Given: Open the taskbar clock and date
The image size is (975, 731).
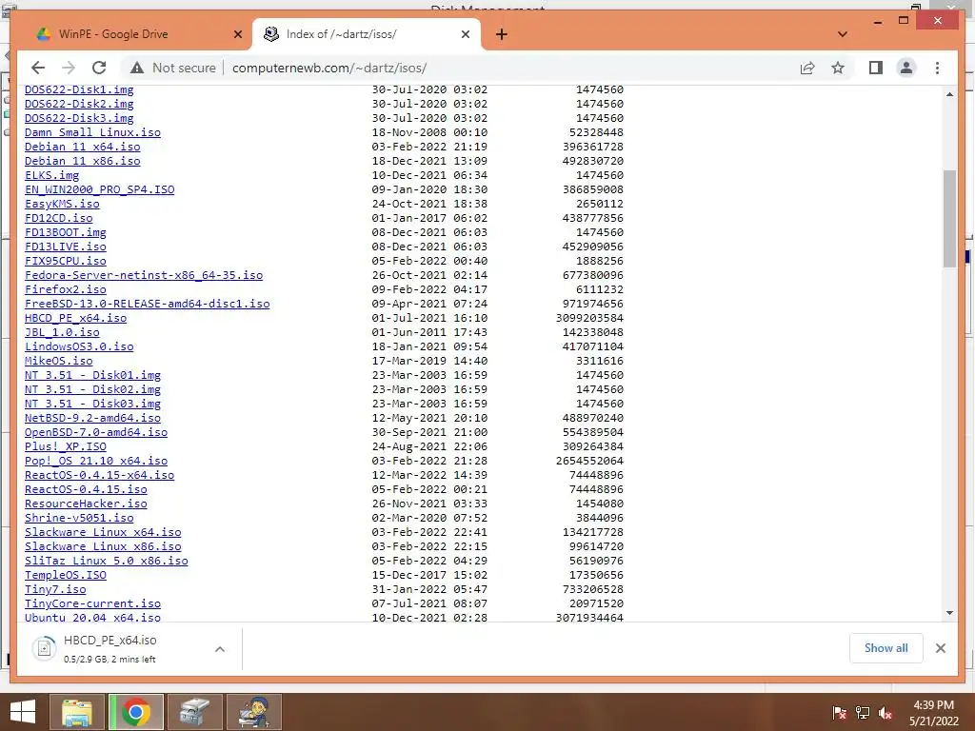Looking at the screenshot, I should pos(933,713).
